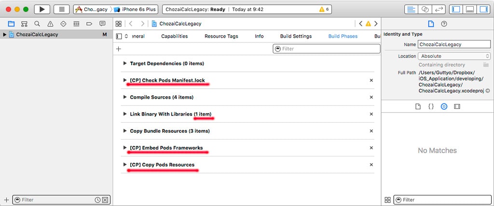Open the Issue navigator warning icon
Screen dimensions: 494x206
pyautogui.click(x=50, y=24)
